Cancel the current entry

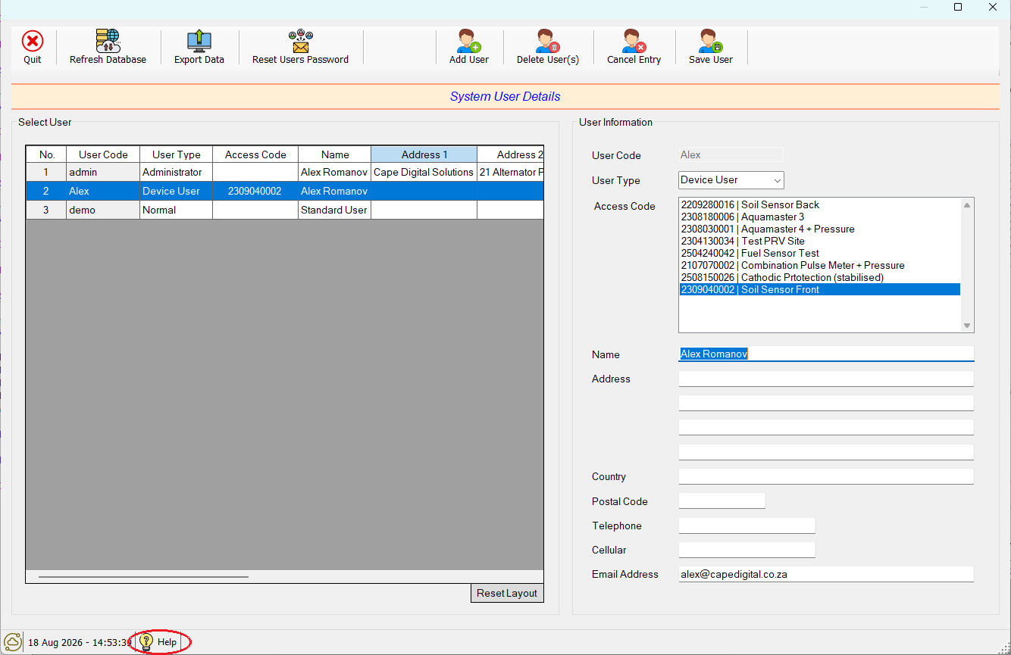[x=634, y=48]
